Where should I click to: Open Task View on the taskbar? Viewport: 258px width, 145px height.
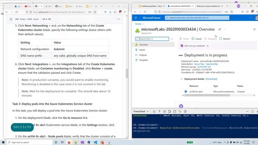click(62, 142)
